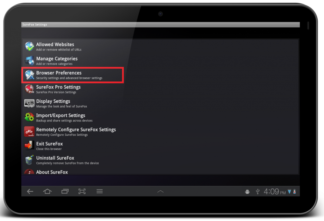Click the SureFox Pro Settings icon

click(x=29, y=89)
